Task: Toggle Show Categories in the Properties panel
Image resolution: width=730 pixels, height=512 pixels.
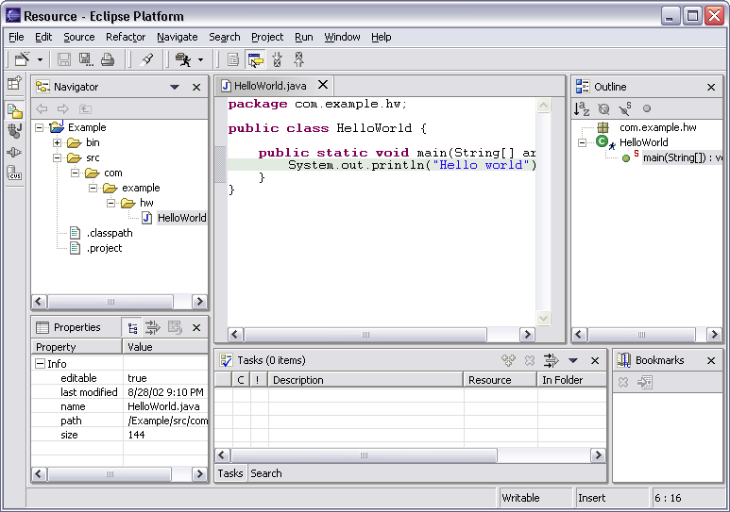Action: click(x=132, y=327)
